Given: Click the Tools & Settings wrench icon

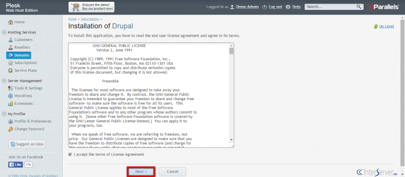Looking at the screenshot, I should [11, 88].
